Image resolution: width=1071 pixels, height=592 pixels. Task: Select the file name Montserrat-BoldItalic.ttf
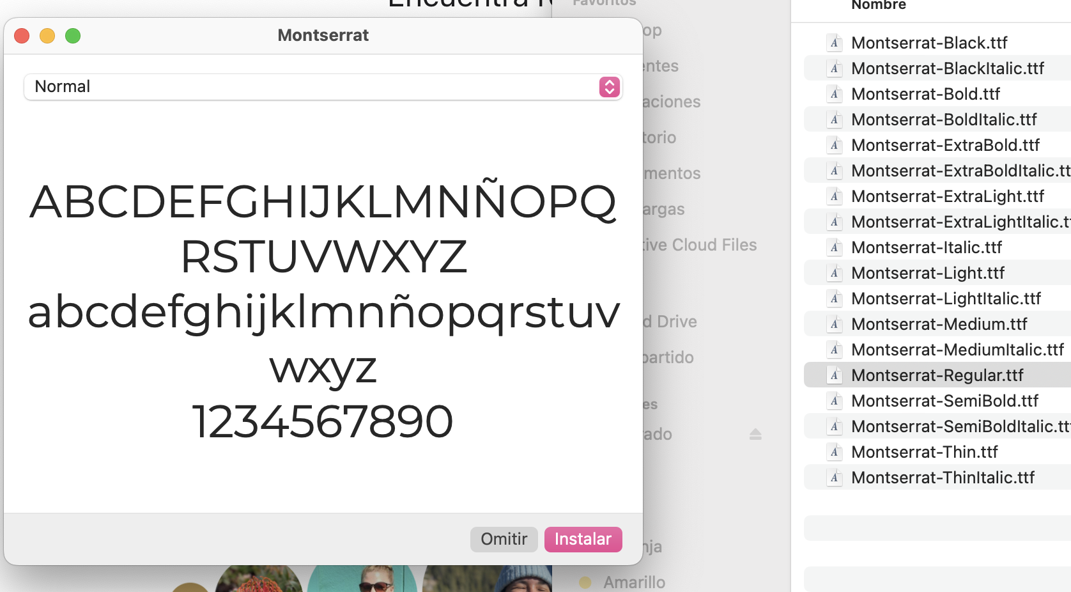pos(944,120)
